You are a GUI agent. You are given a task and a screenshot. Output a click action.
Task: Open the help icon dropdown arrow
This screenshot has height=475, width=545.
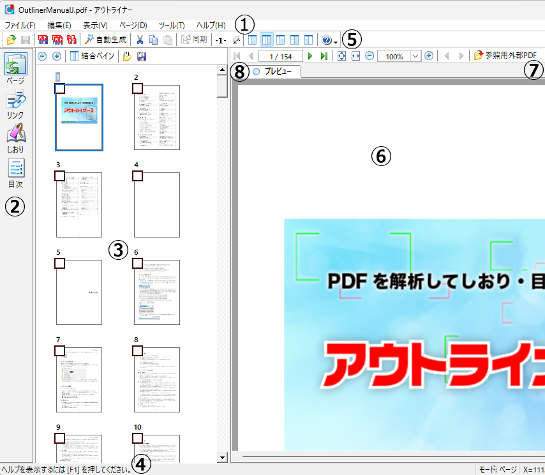click(336, 41)
